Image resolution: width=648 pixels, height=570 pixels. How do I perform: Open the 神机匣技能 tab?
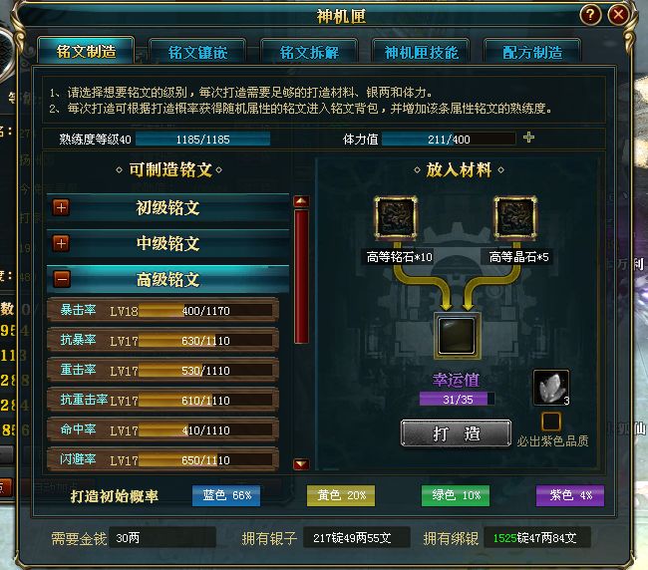click(421, 52)
